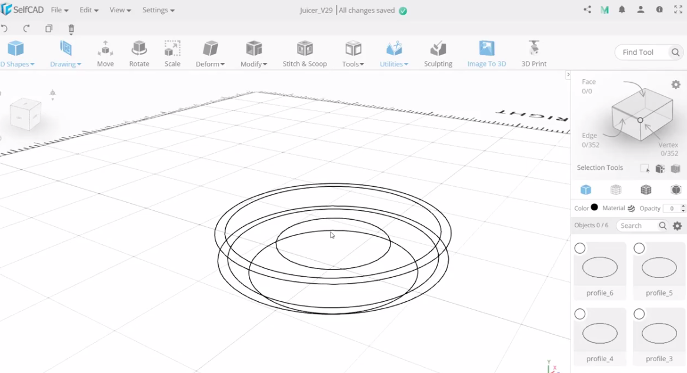Click the delete trash icon
The width and height of the screenshot is (687, 373).
point(71,29)
